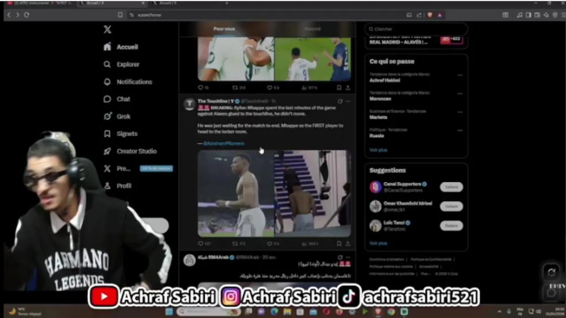
Task: Repost The Touchline post
Action: click(x=239, y=244)
